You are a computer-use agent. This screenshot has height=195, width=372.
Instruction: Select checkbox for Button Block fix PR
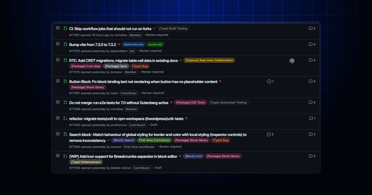(x=58, y=81)
